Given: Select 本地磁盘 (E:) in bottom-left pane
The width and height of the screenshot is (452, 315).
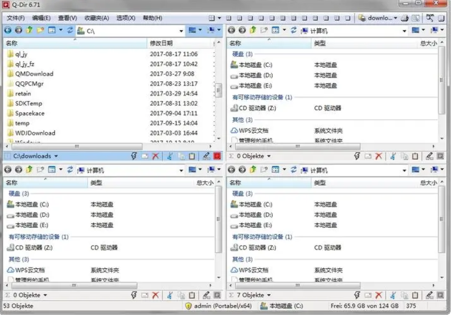Looking at the screenshot, I should pyautogui.click(x=28, y=225).
